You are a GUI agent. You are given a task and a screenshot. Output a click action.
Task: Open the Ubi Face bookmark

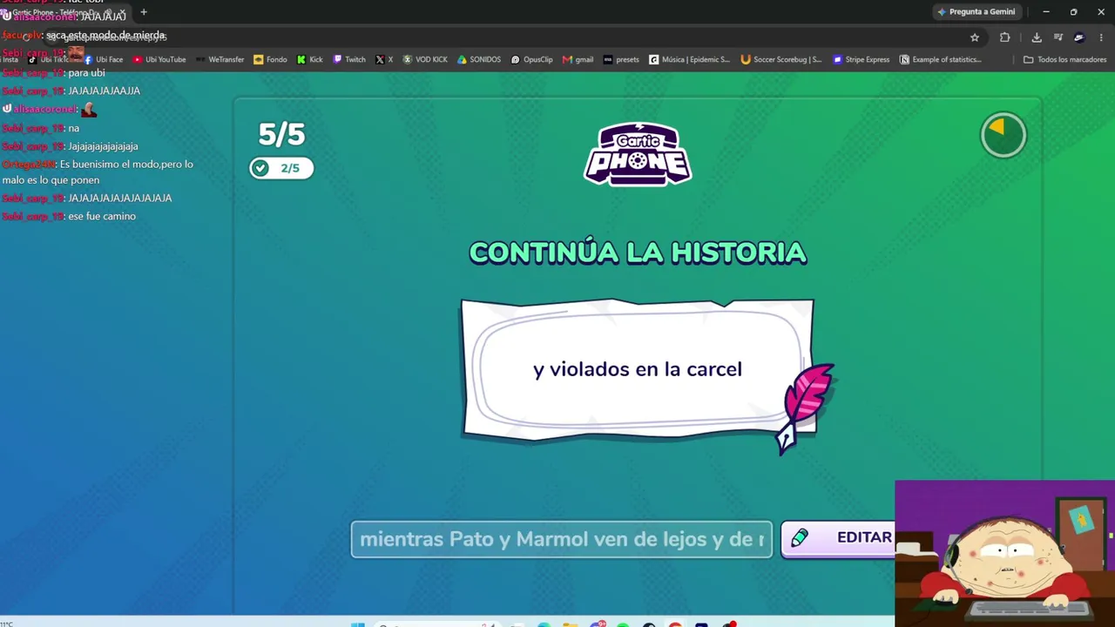click(x=103, y=60)
